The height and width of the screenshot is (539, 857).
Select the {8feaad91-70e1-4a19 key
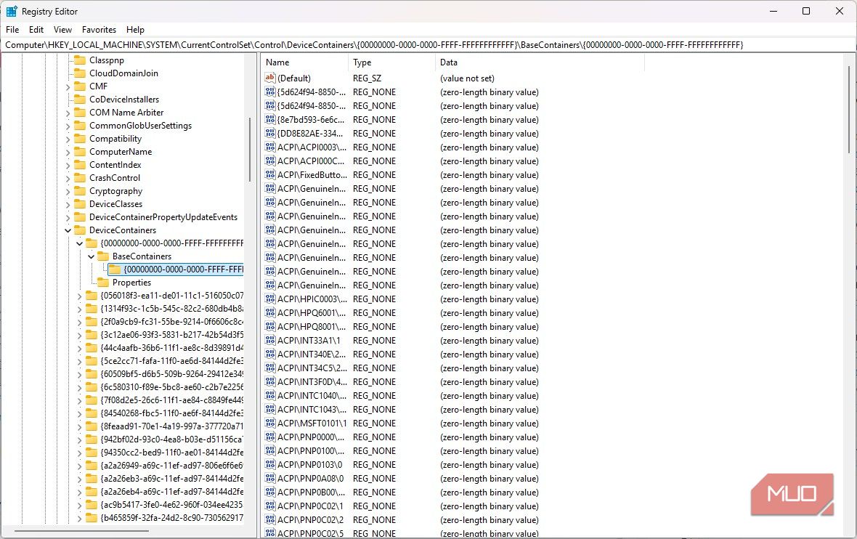point(171,426)
